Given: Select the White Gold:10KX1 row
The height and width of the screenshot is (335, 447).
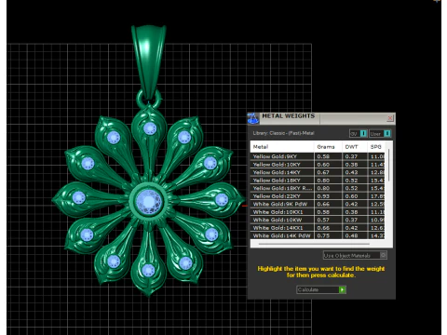Looking at the screenshot, I should tap(318, 212).
